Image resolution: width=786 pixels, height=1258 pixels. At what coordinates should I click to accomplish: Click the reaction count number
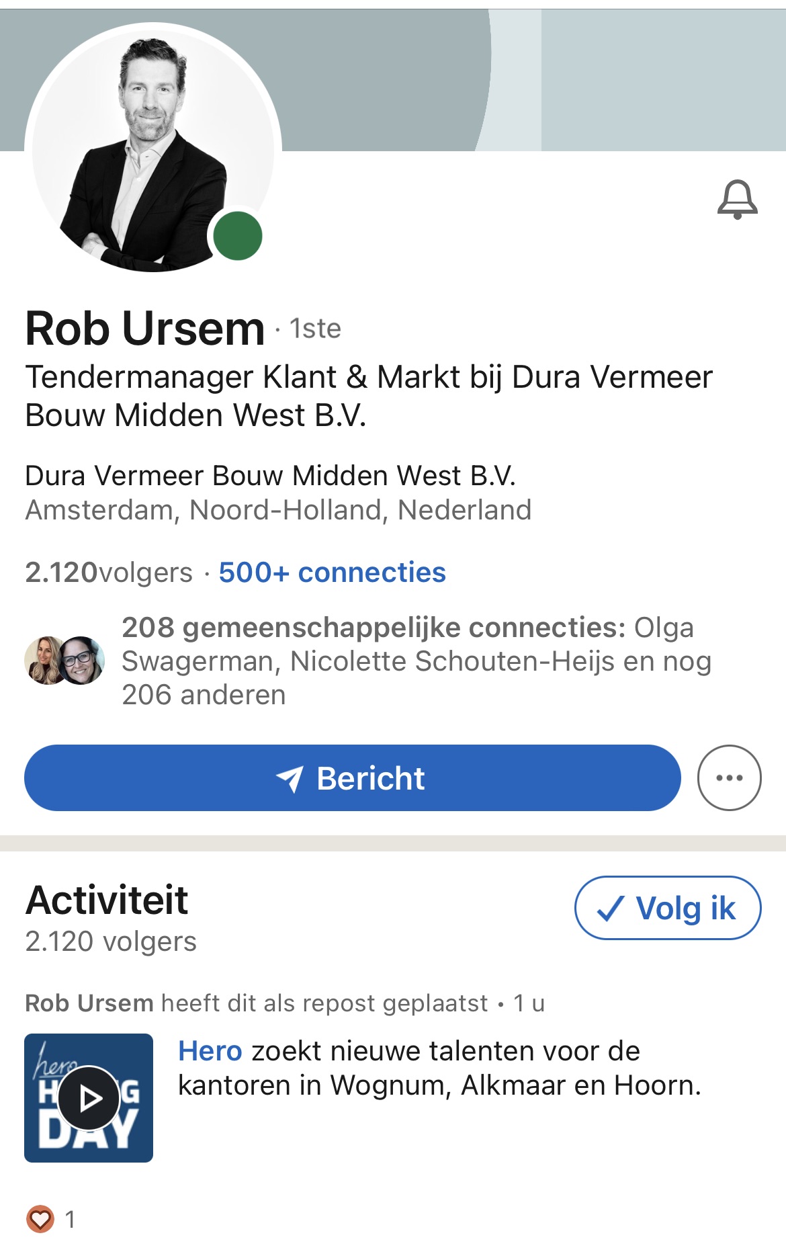tap(70, 1219)
